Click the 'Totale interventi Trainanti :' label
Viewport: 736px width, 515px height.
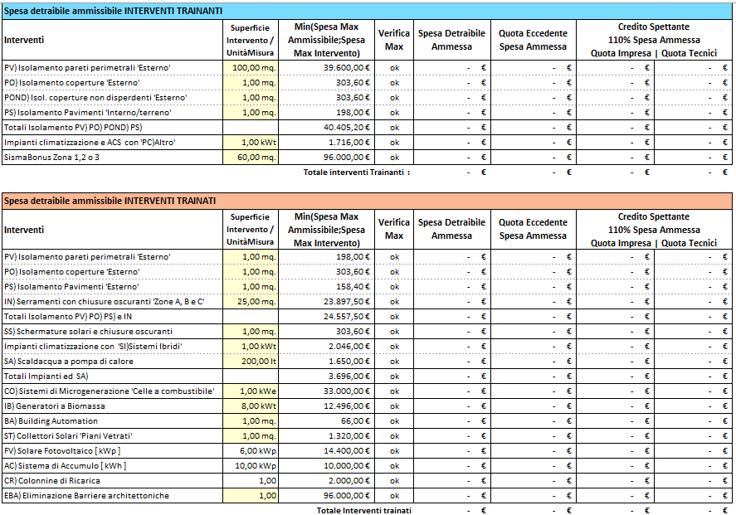357,172
